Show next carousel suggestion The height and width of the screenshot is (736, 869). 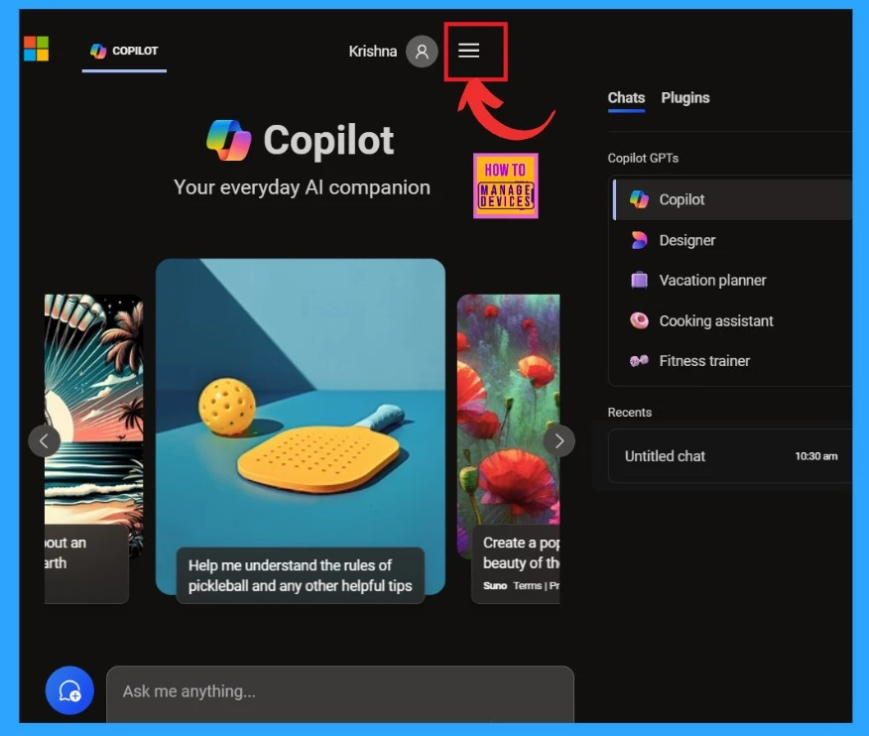click(559, 441)
